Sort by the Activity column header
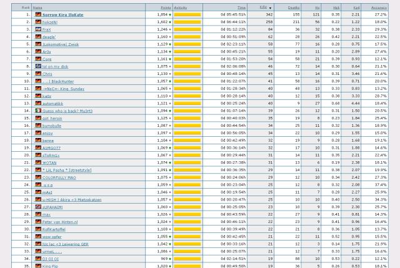This screenshot has height=268, width=400. [180, 7]
